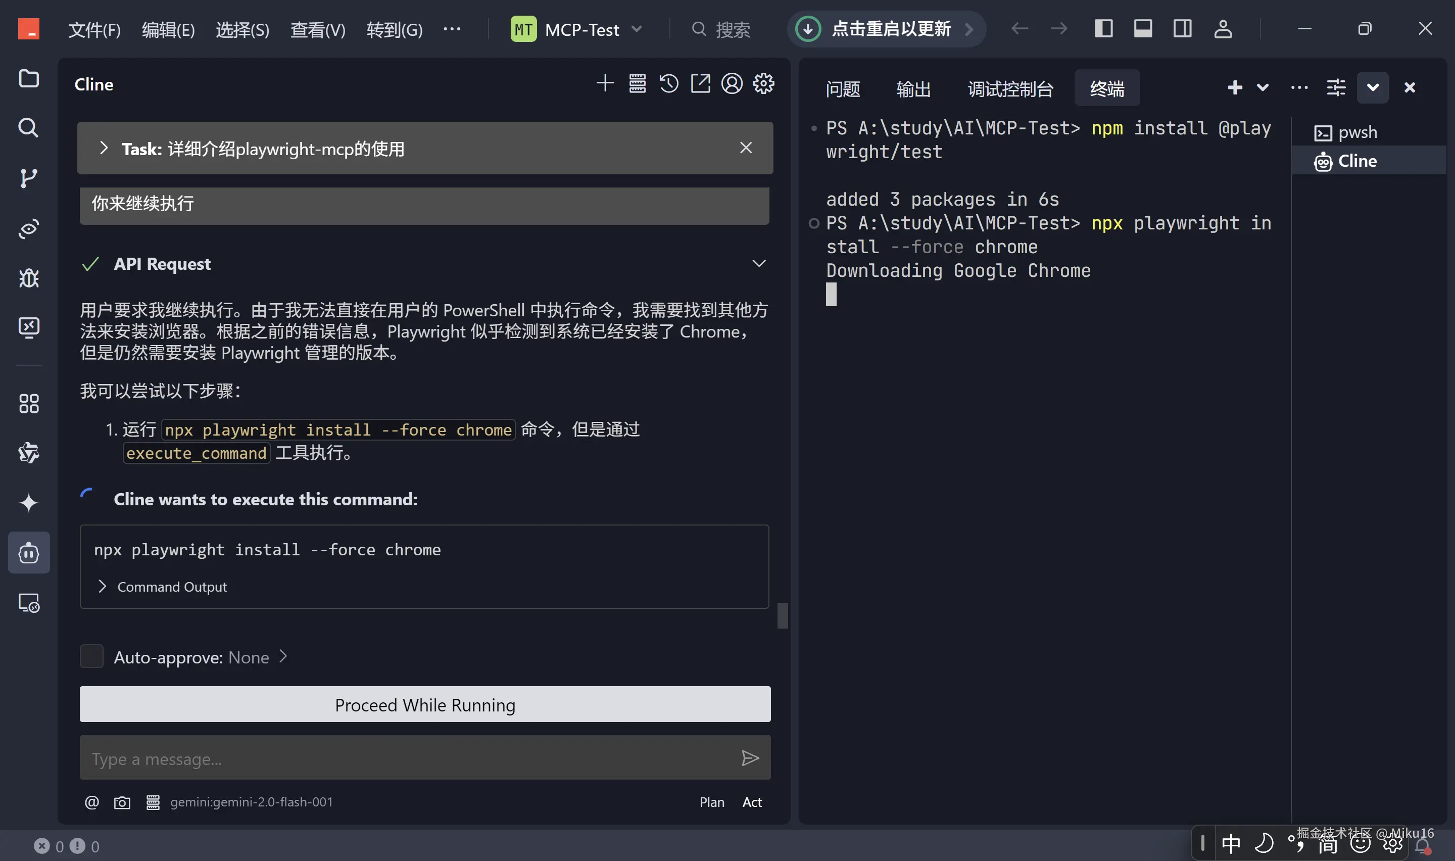
Task: Open the Run and Debug bug icon
Action: tap(28, 278)
